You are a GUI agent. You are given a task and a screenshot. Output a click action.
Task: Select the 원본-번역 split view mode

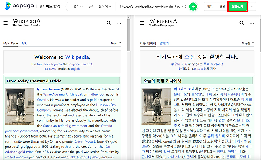(237, 6)
